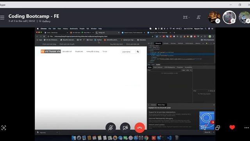Open the Window menu
The image size is (250, 141).
pyautogui.click(x=94, y=29)
